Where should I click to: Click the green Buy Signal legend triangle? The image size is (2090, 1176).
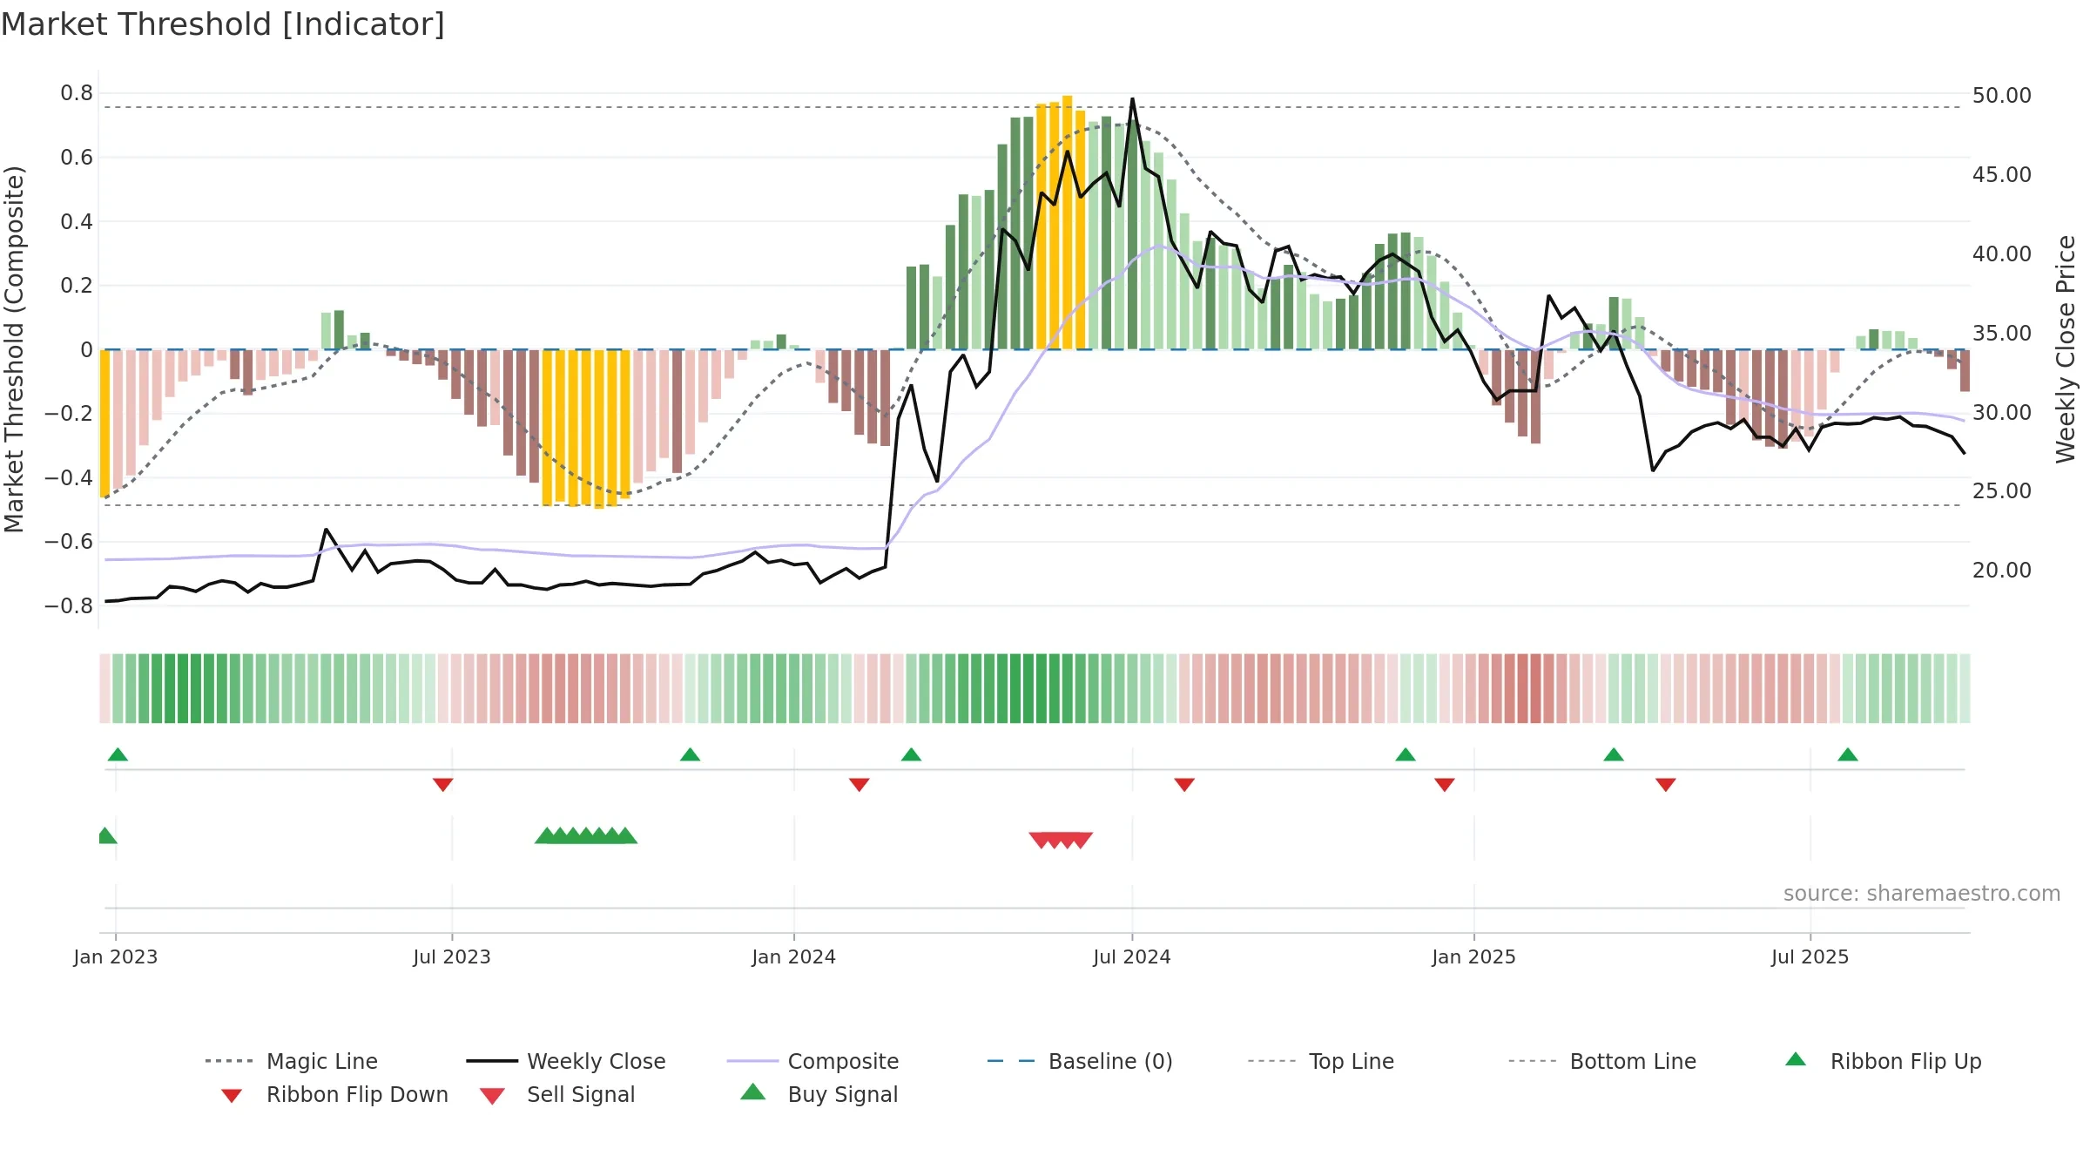(752, 1092)
